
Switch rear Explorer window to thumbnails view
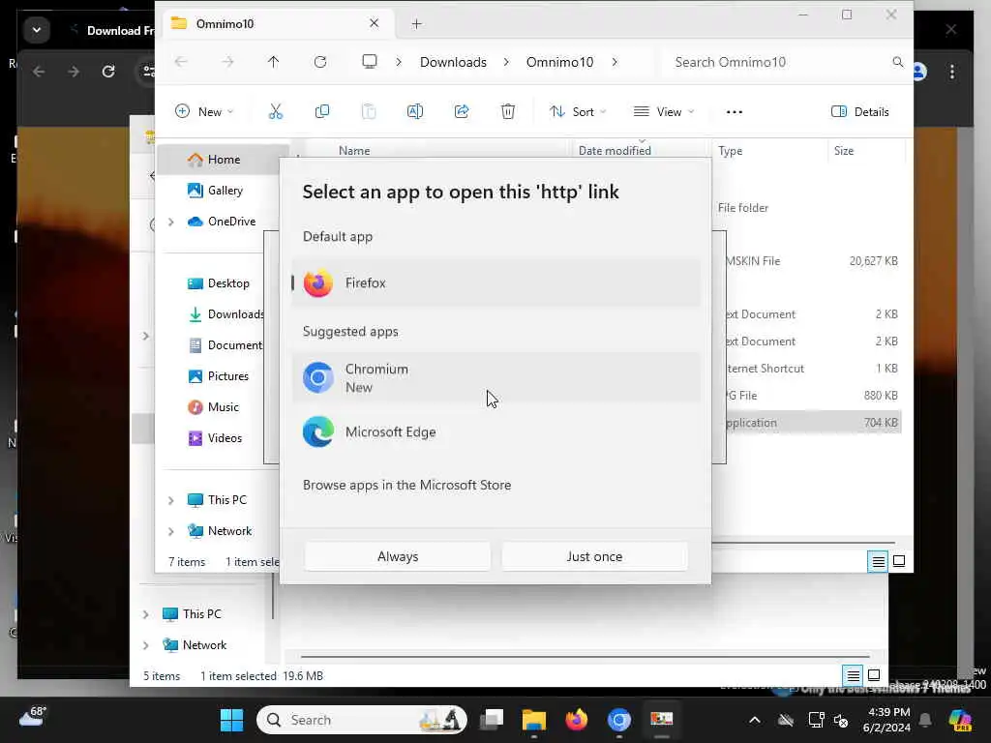(874, 675)
